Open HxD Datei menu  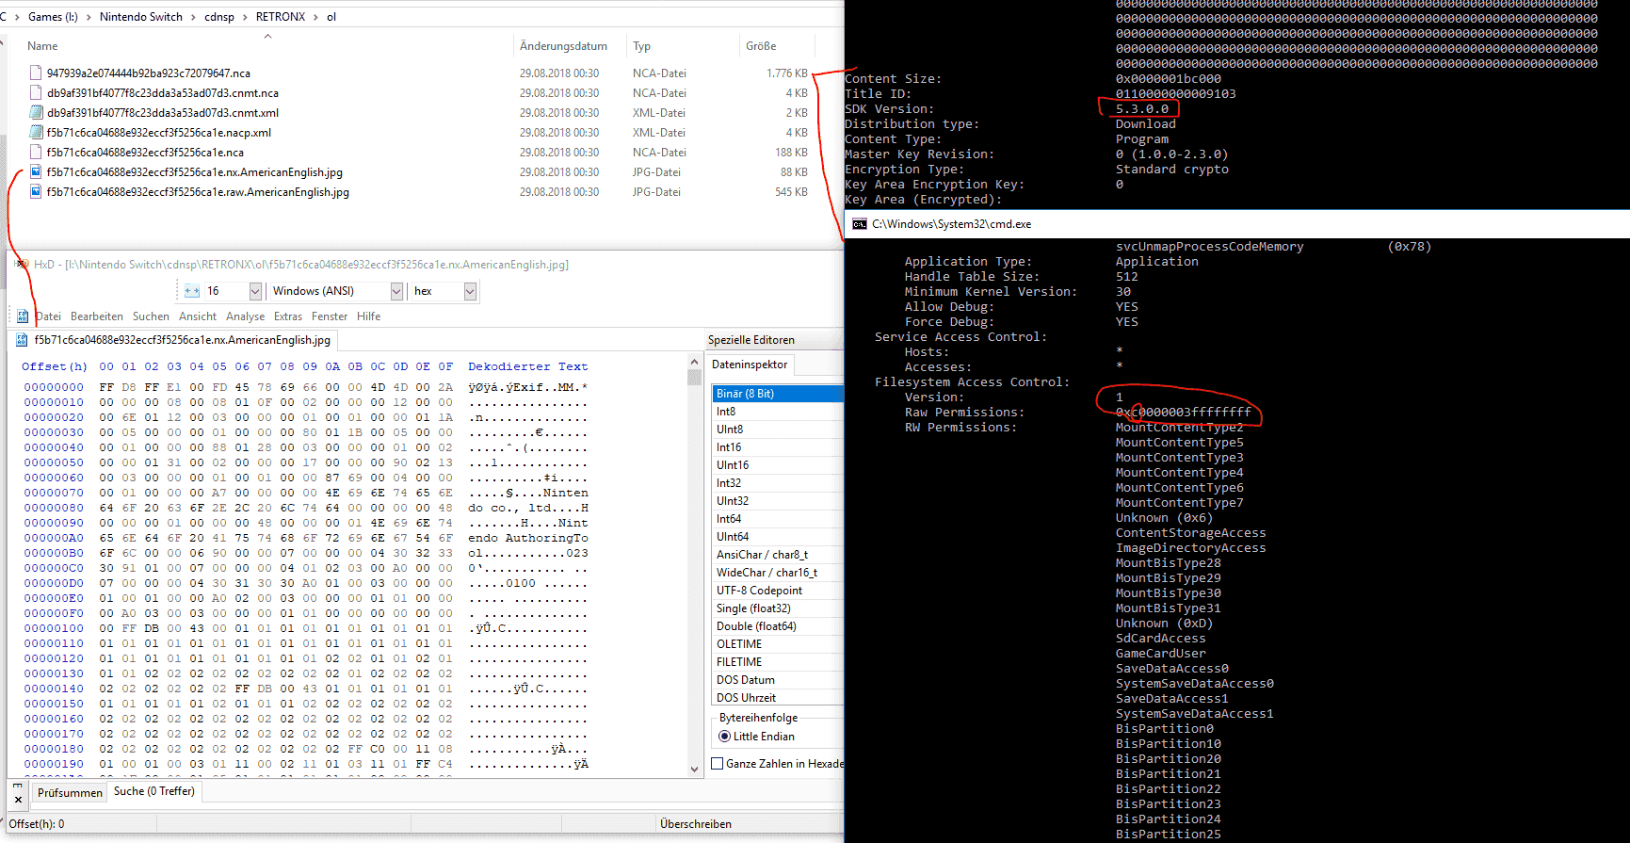47,316
